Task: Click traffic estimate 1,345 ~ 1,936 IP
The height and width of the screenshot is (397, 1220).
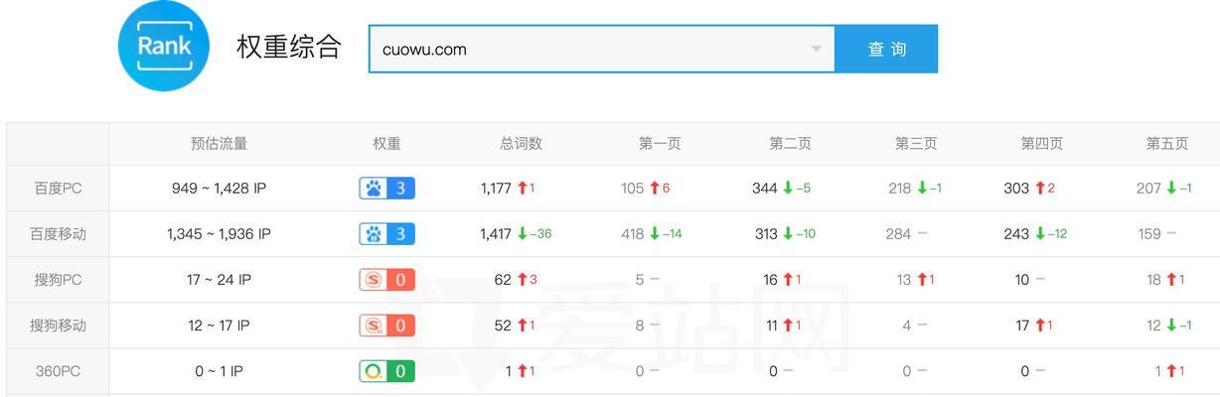Action: point(219,234)
